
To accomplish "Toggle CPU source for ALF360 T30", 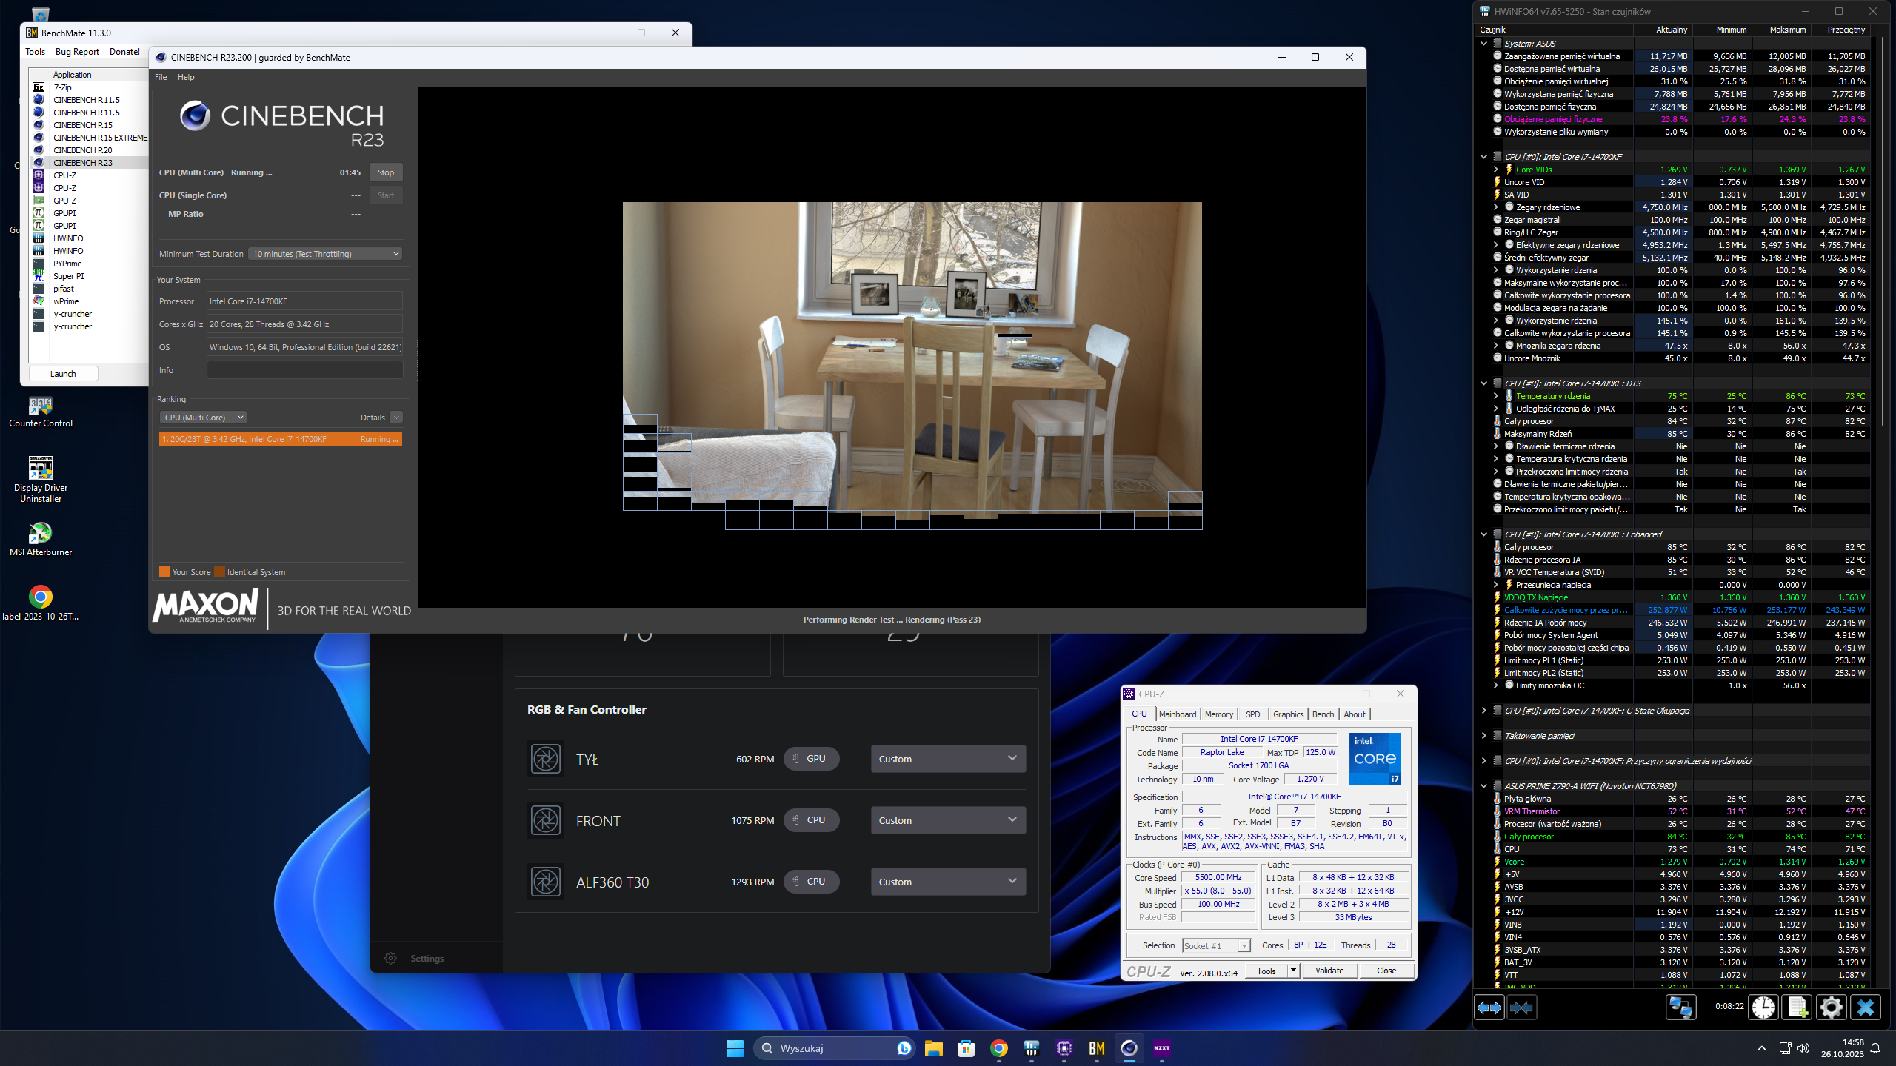I will (811, 882).
